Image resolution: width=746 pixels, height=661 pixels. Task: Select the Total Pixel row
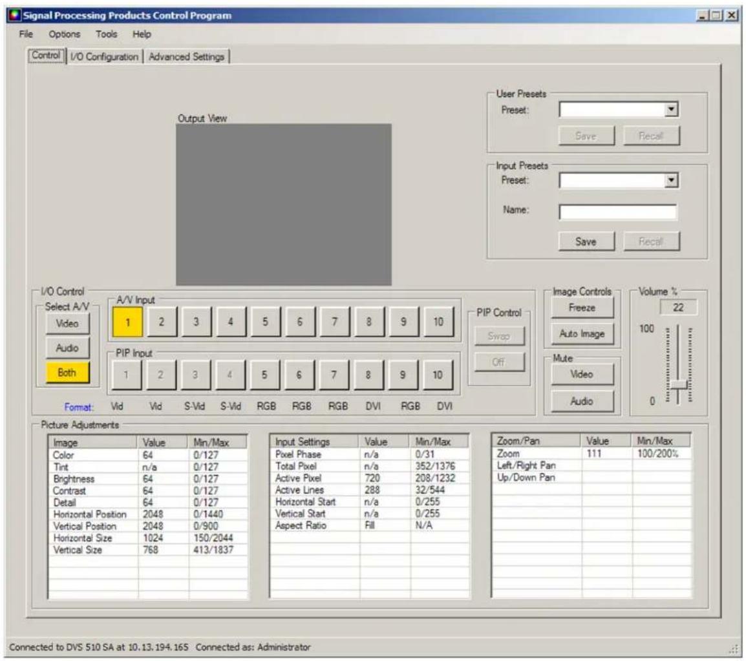click(x=369, y=466)
